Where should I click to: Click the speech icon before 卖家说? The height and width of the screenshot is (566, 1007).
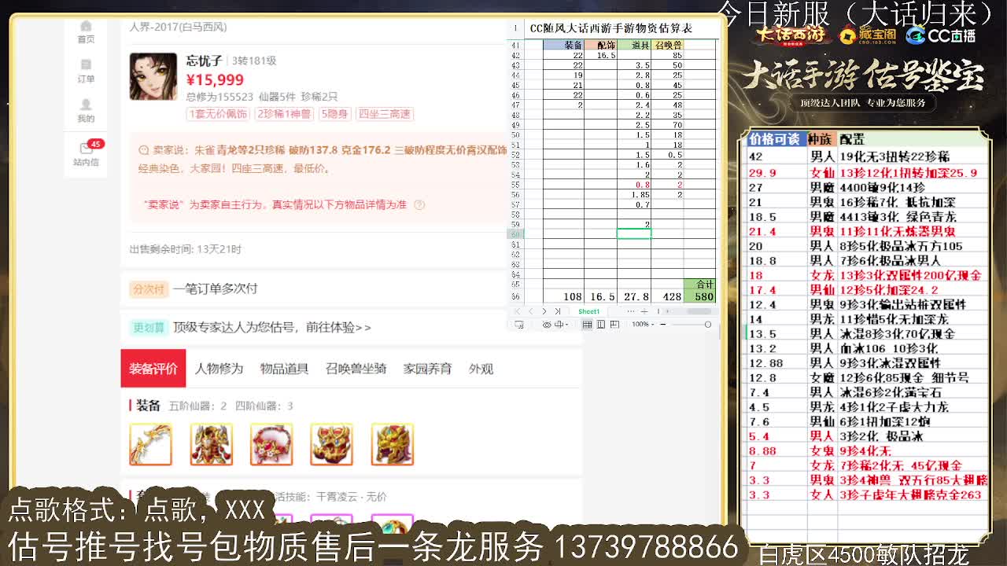143,150
